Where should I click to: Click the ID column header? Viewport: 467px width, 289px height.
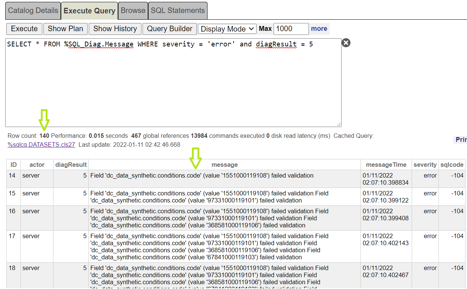pos(13,165)
